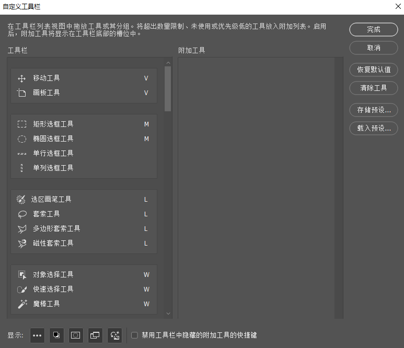Click the L shortcut of 选区画笔工具
This screenshot has width=404, height=348.
(146, 200)
